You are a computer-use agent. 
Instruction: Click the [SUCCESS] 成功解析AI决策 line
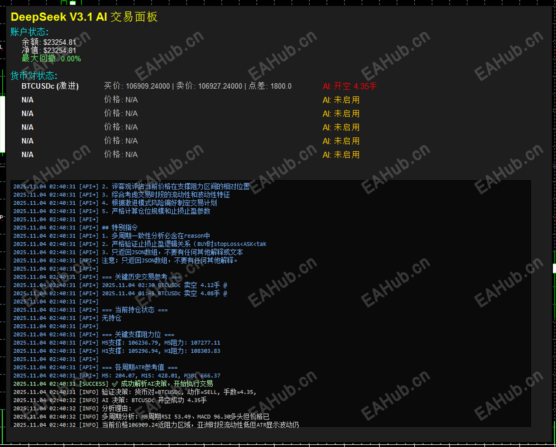pyautogui.click(x=113, y=384)
